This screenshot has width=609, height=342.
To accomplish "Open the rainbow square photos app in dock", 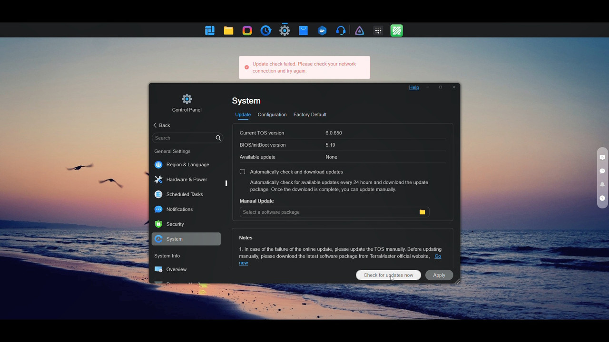I will click(x=247, y=31).
